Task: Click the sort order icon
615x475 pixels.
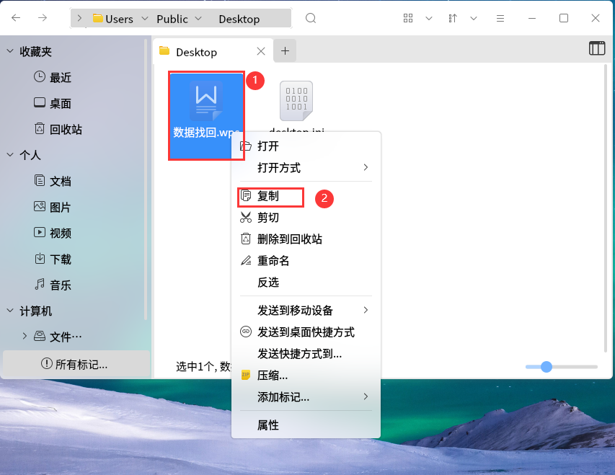Action: coord(453,18)
